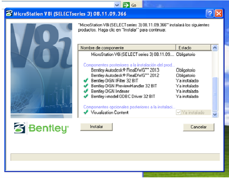The height and width of the screenshot is (178, 229).
Task: Select the Bentley Autodesk RealDWG 2012 row
Action: (x=145, y=75)
